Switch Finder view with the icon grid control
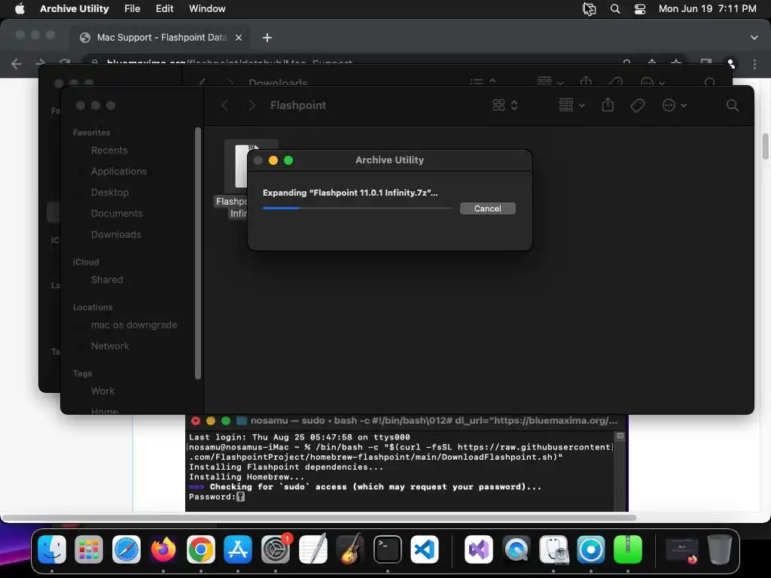 505,105
